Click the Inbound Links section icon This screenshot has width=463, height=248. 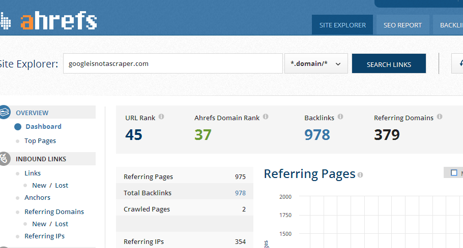pos(5,158)
